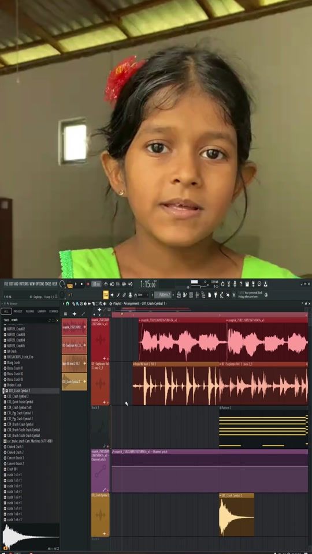Open the Pattern 2 clip menu arrow
The width and height of the screenshot is (312, 554).
(221, 408)
